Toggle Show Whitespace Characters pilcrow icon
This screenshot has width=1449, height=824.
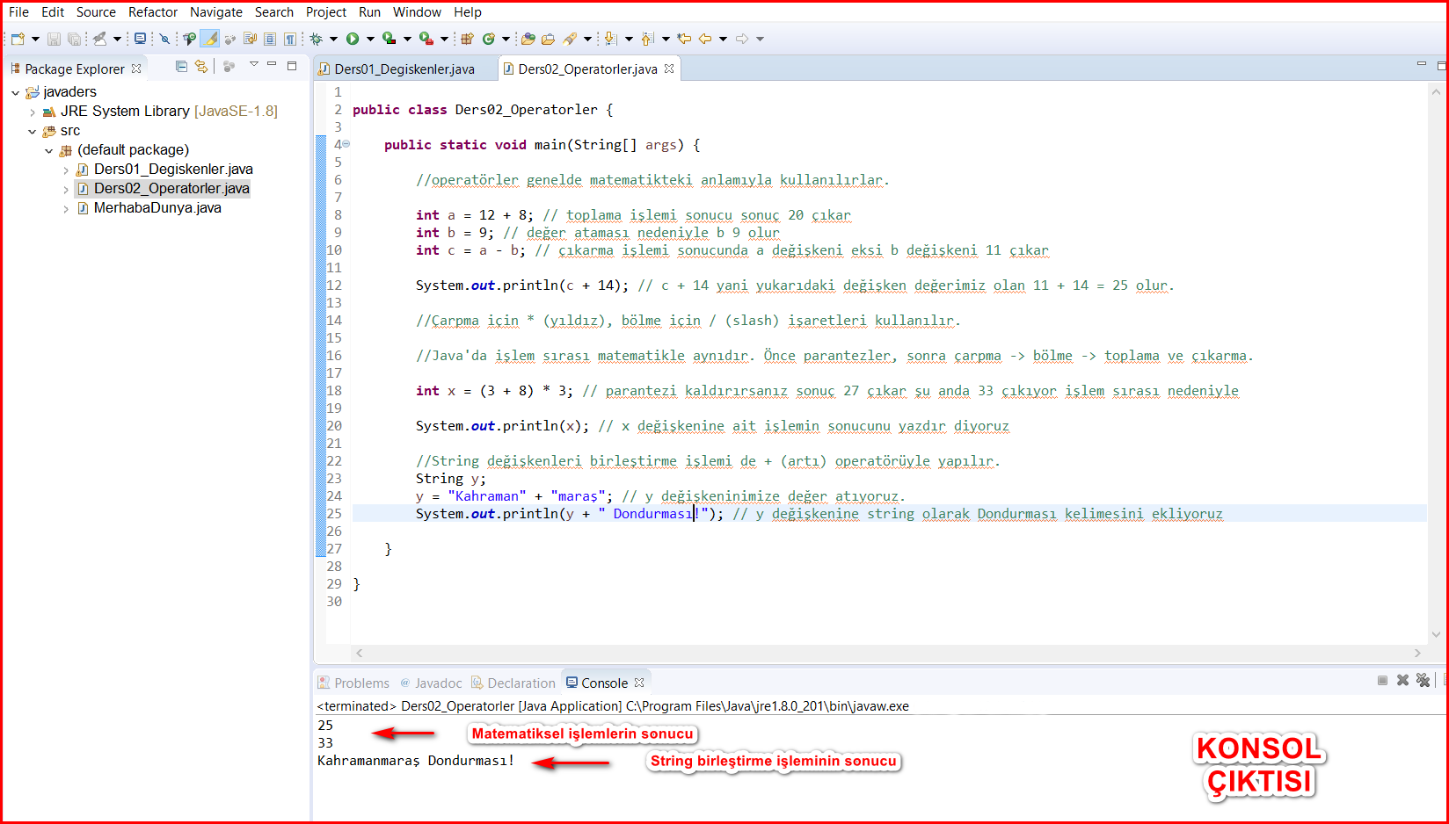289,39
